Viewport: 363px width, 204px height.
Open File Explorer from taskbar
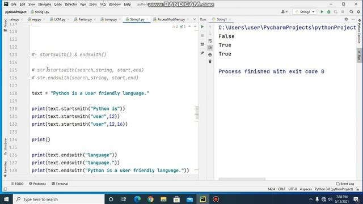163,199
